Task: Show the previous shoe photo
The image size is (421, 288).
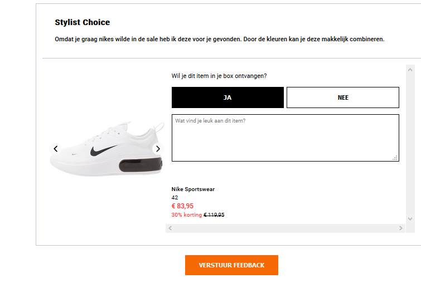Action: 56,149
